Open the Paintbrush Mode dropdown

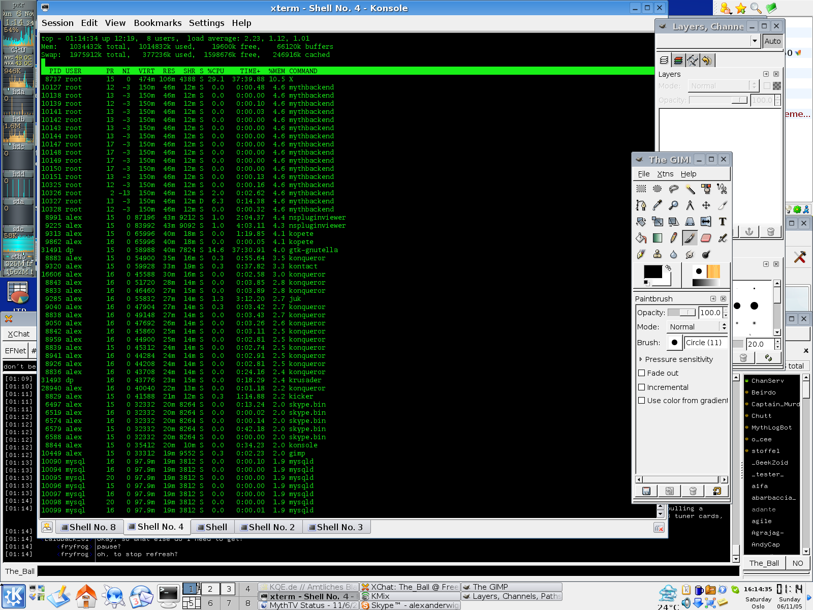click(x=697, y=327)
